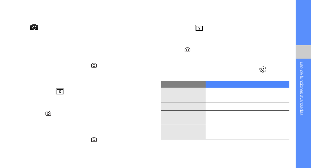Select the last light gray table row cell
The height and width of the screenshot is (168, 311).
(183, 132)
